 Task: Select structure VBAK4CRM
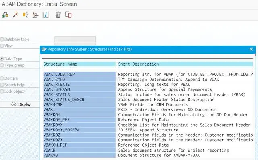(x=79, y=105)
